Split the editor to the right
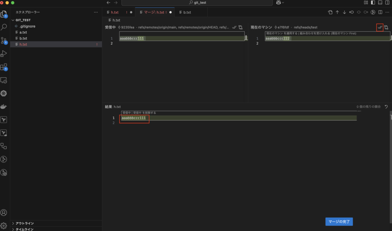This screenshot has width=392, height=231. pyautogui.click(x=380, y=12)
